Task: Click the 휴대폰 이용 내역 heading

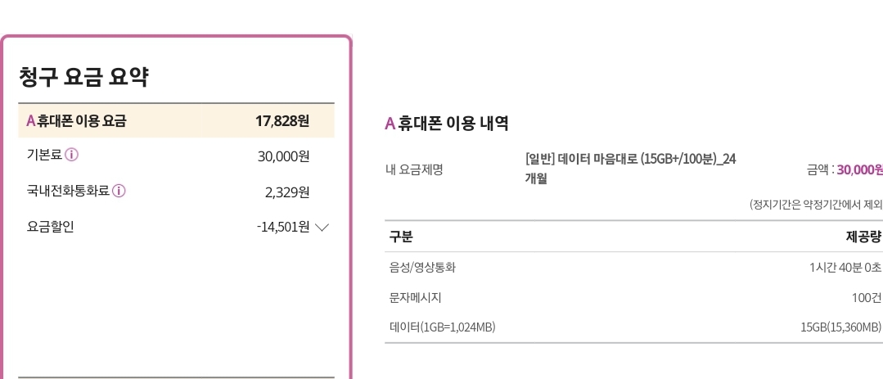Action: tap(447, 123)
